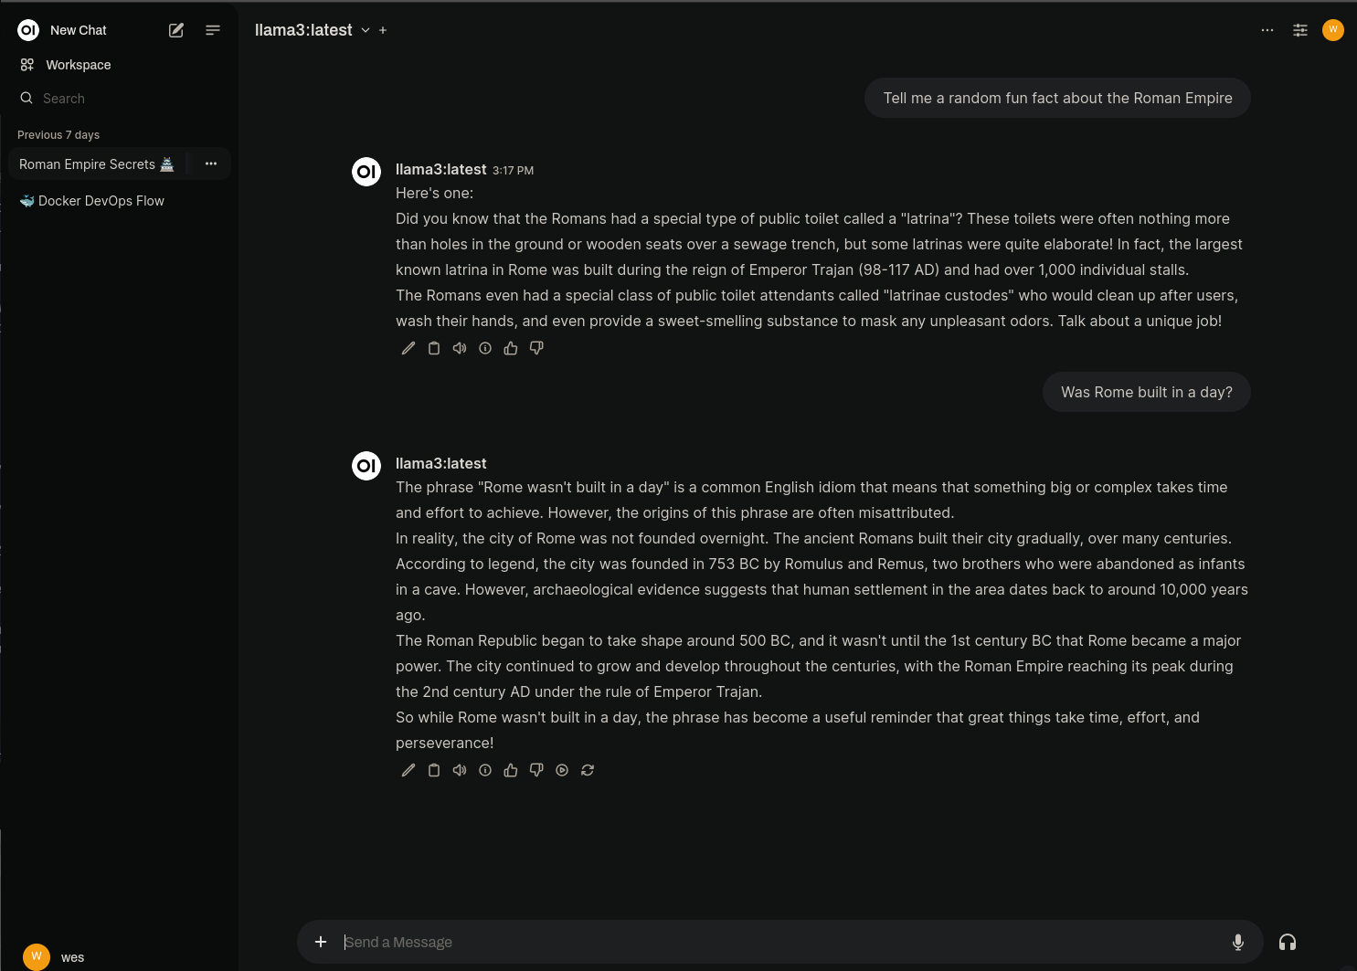Give thumbs down to the last response

click(536, 770)
